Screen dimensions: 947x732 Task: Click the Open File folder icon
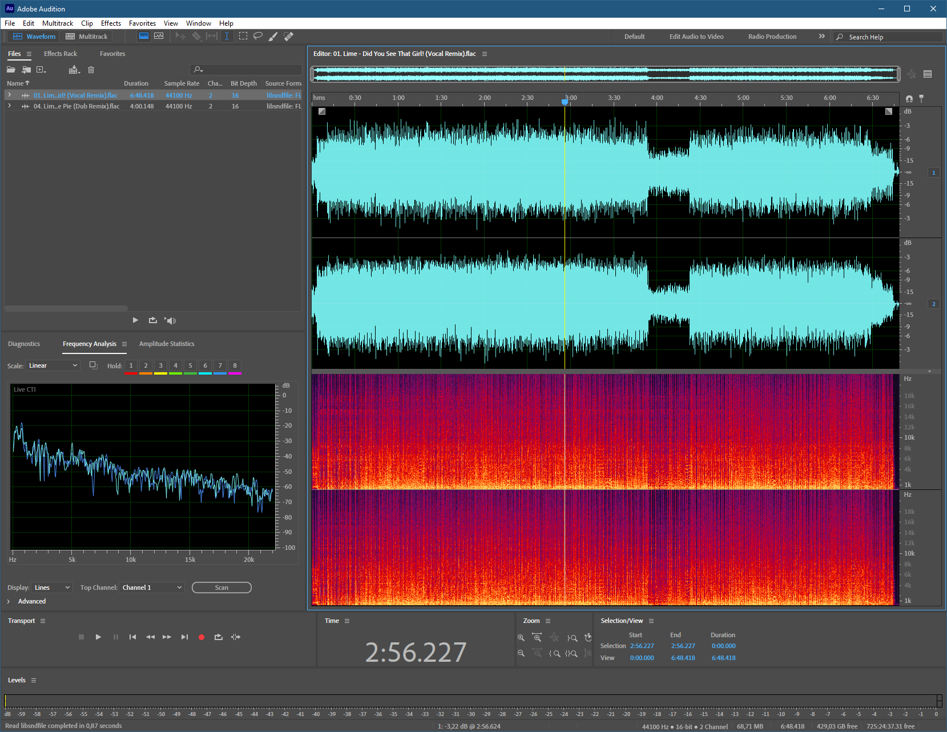tap(11, 70)
